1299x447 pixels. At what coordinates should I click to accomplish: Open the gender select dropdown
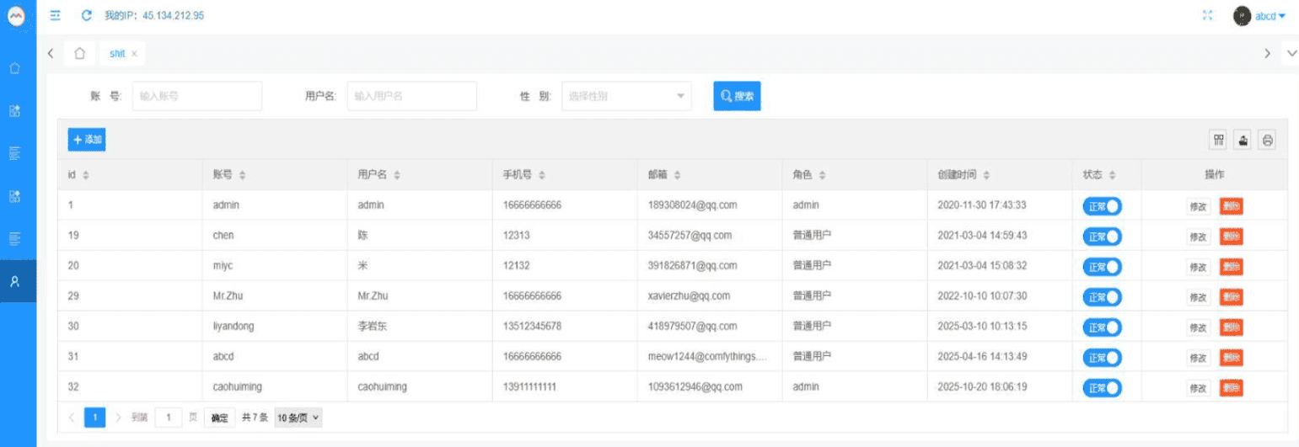click(626, 96)
